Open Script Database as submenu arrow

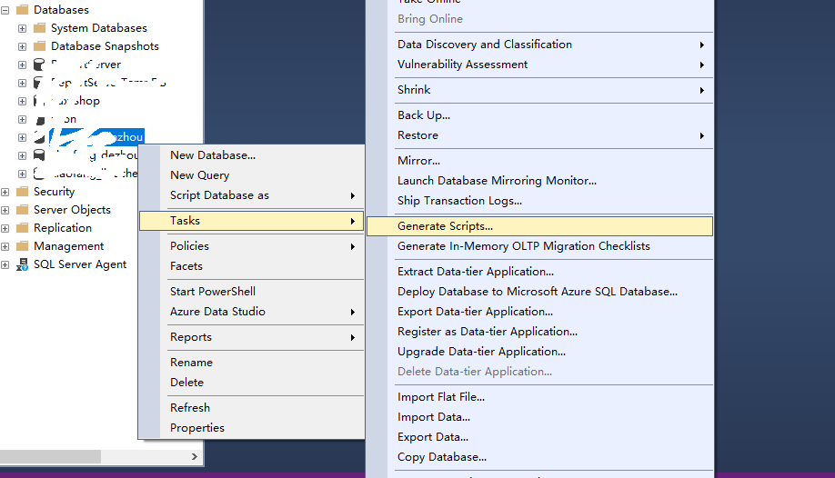[353, 196]
